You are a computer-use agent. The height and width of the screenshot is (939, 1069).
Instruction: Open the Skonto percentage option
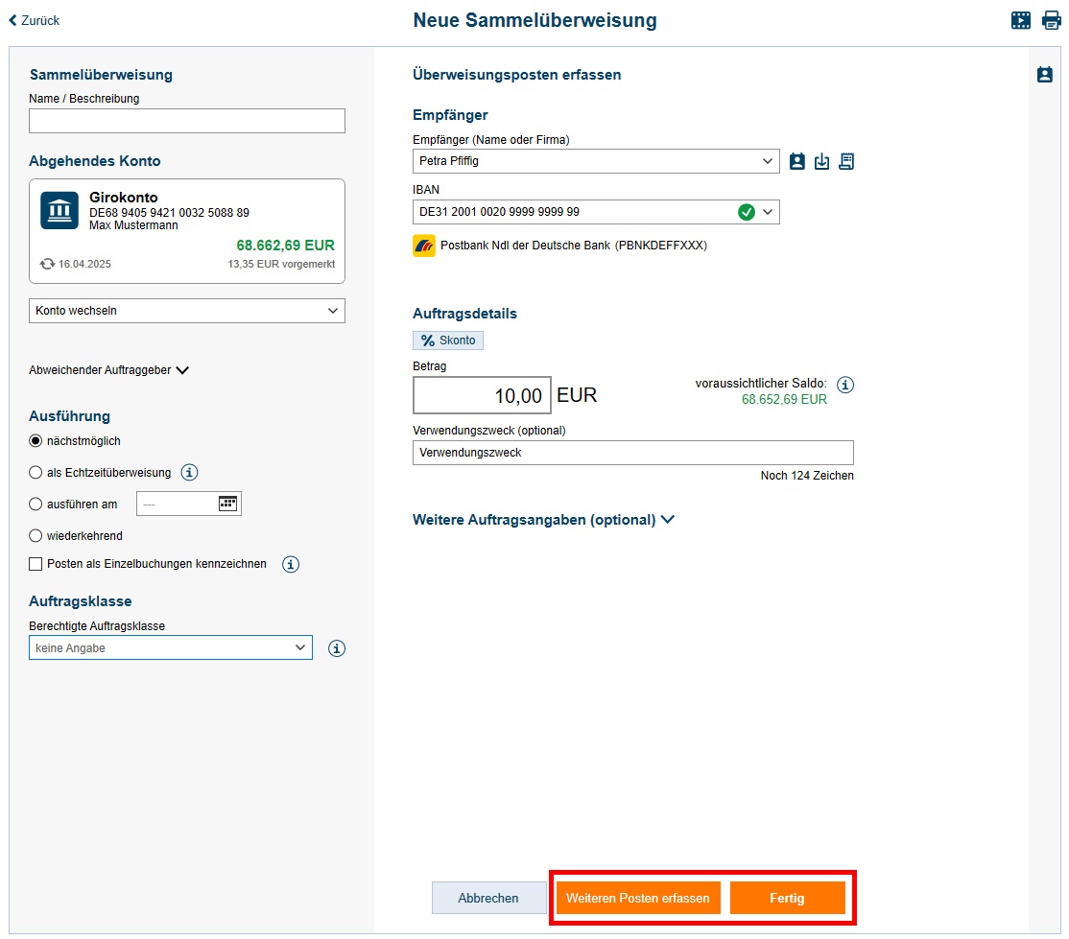tap(447, 340)
